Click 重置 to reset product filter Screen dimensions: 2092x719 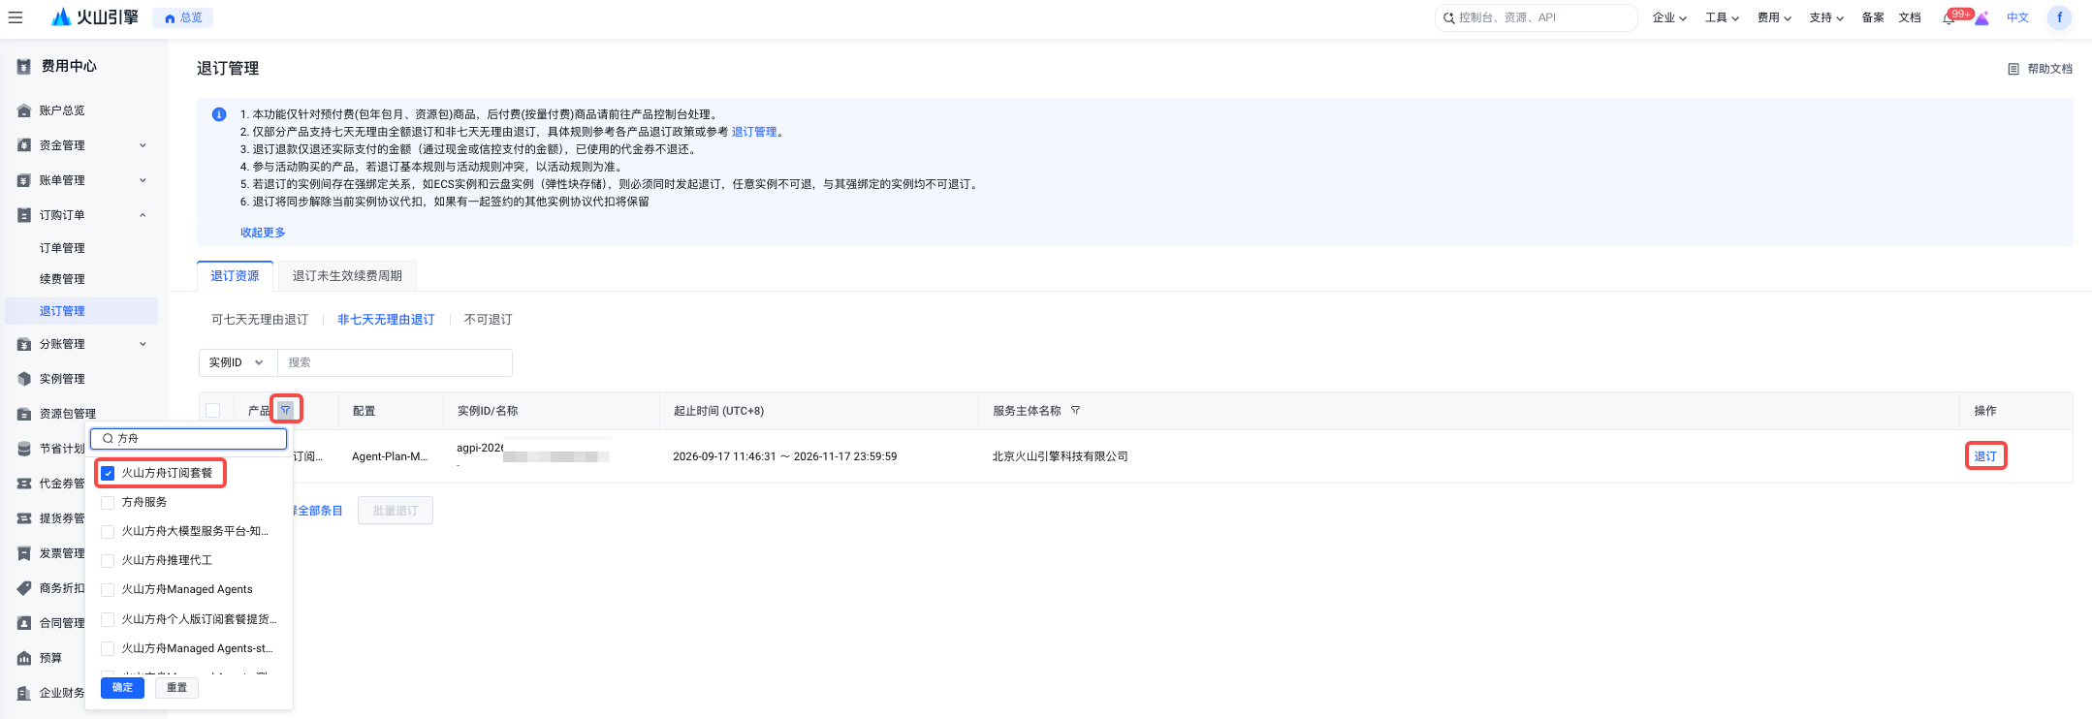(176, 687)
